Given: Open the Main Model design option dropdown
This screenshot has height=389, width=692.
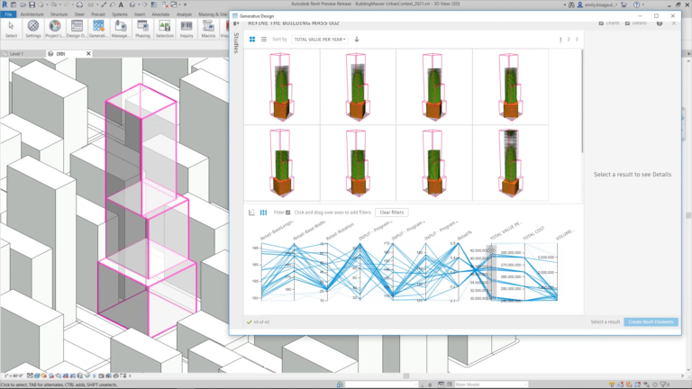Looking at the screenshot, I should coord(491,384).
